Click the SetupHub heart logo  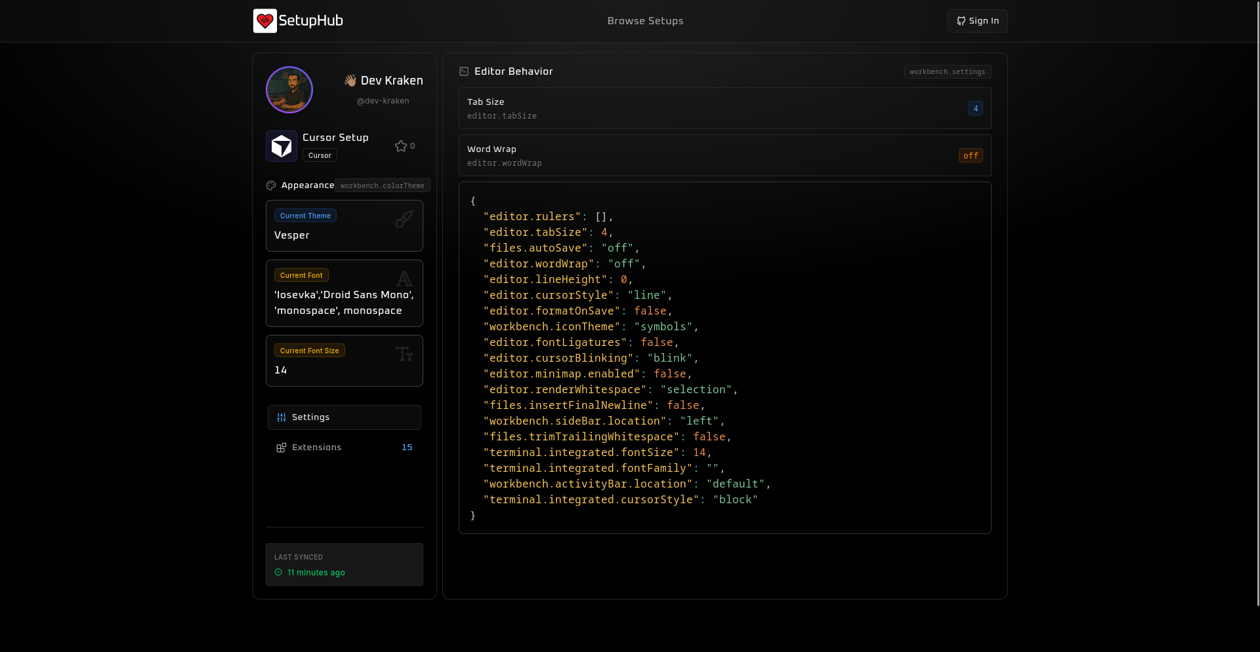tap(265, 20)
